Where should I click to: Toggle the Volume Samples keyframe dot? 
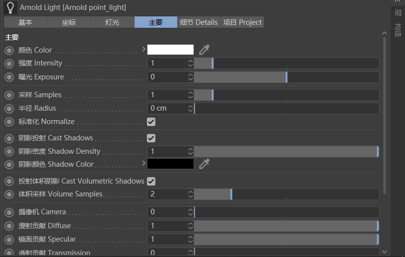pyautogui.click(x=9, y=194)
